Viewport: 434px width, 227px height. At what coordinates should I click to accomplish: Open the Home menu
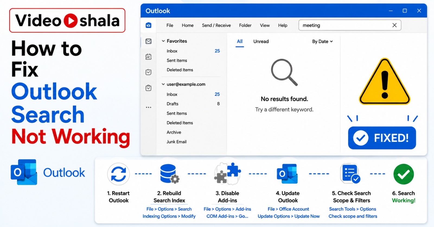point(188,25)
